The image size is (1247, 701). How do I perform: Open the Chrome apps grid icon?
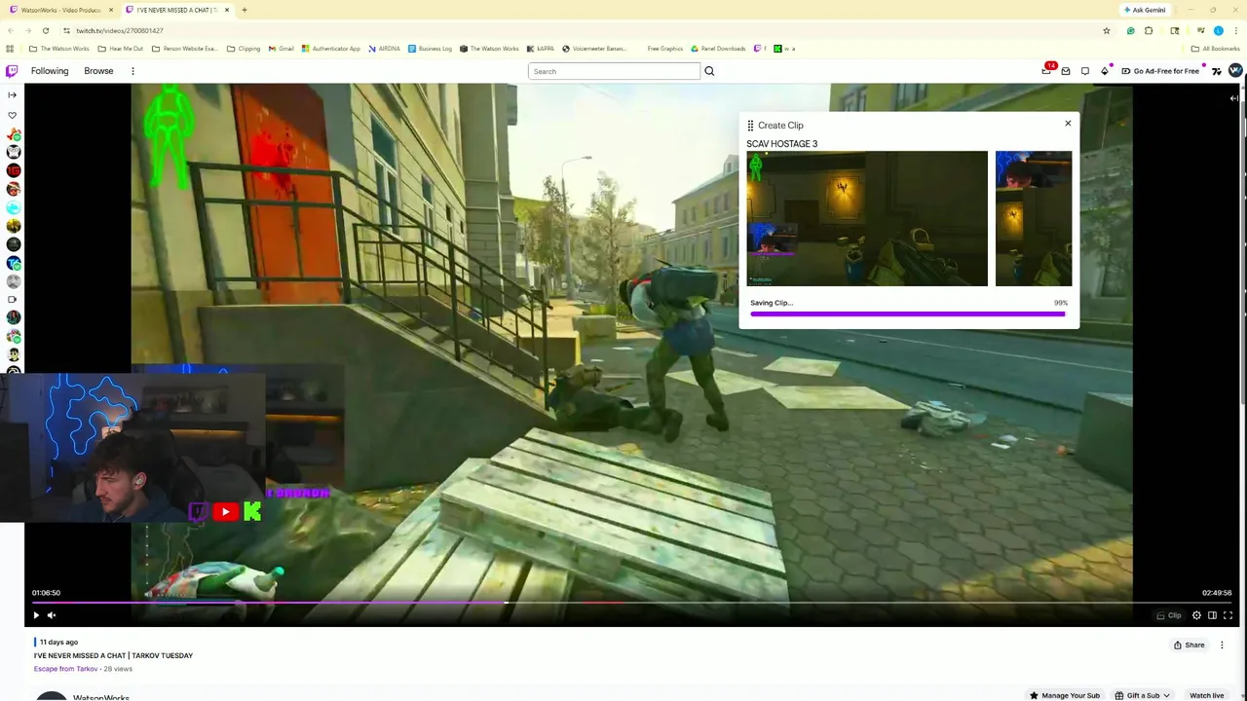pyautogui.click(x=10, y=49)
